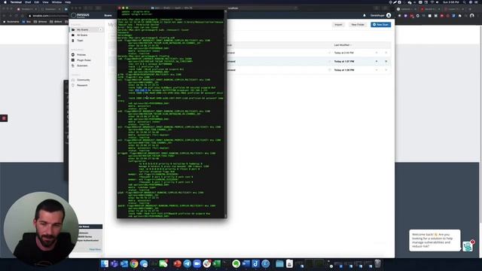The height and width of the screenshot is (271, 482).
Task: Select the Today at 1:37 PM scan row
Action: (309, 62)
